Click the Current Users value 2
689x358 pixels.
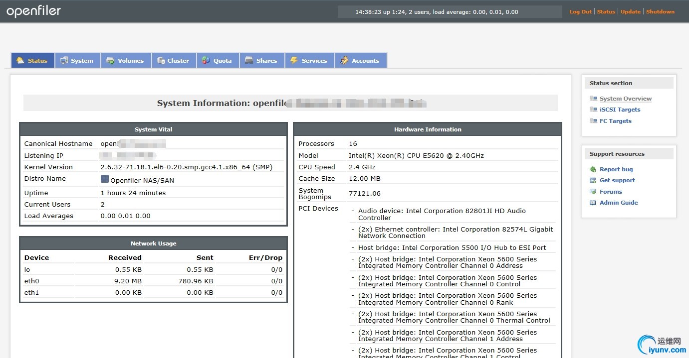103,205
